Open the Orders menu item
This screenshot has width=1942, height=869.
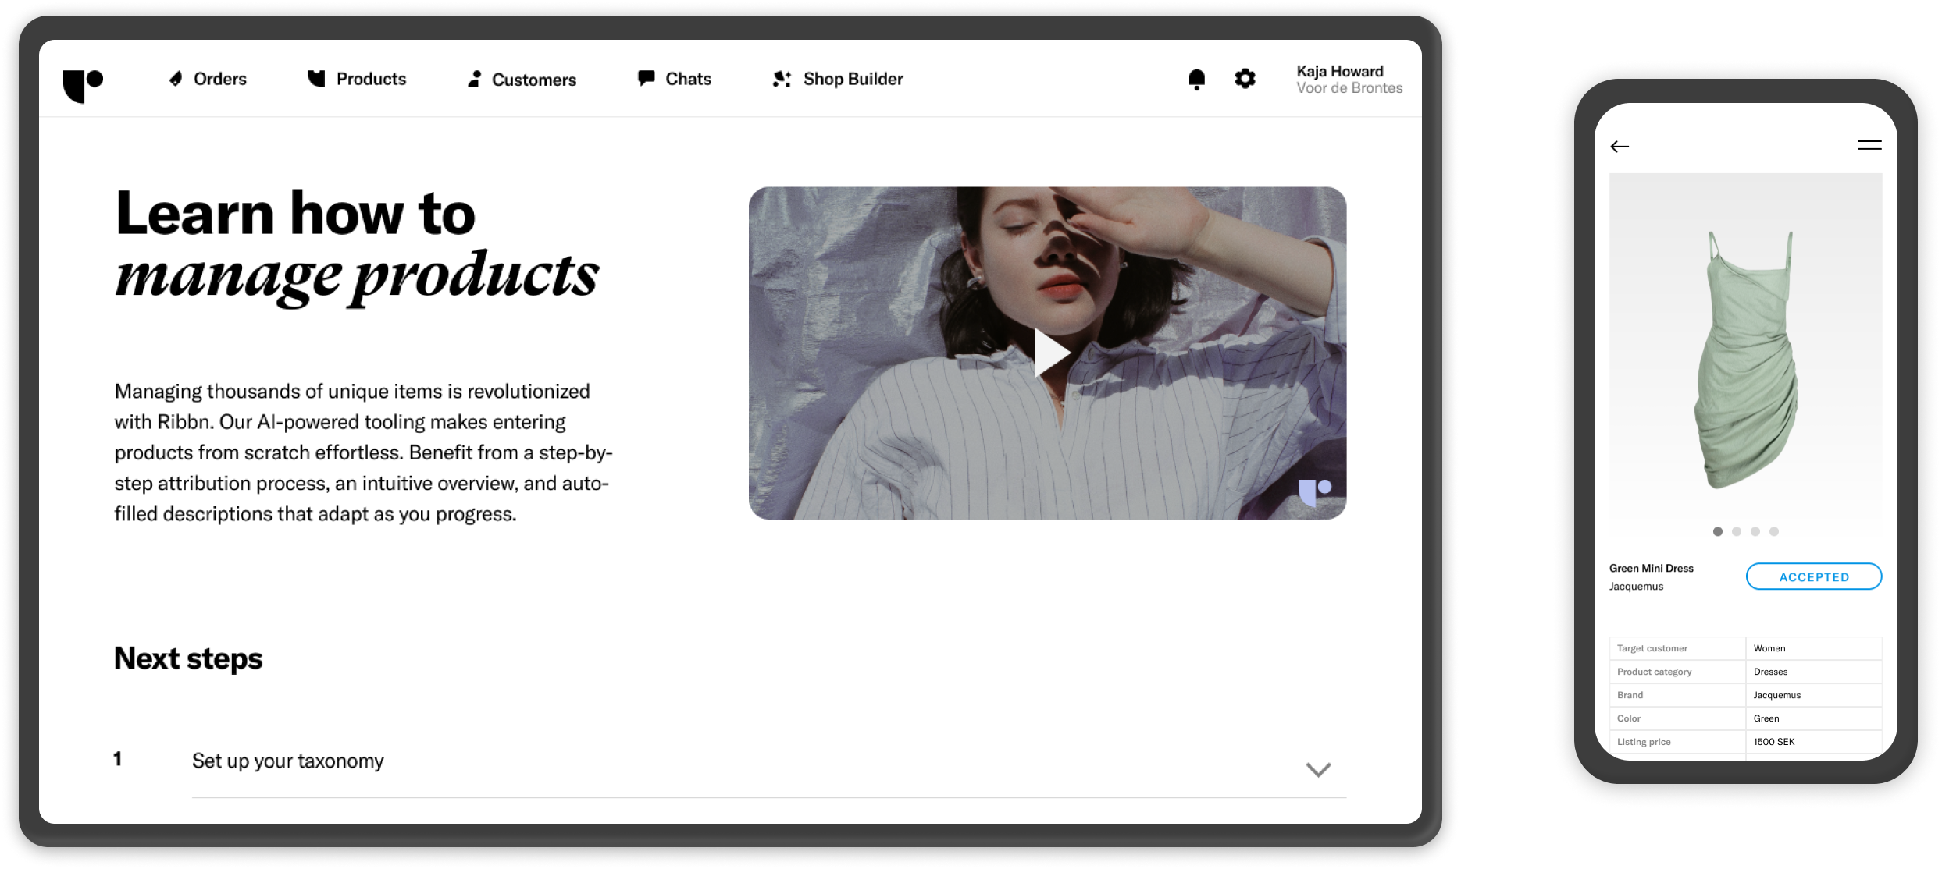(208, 79)
